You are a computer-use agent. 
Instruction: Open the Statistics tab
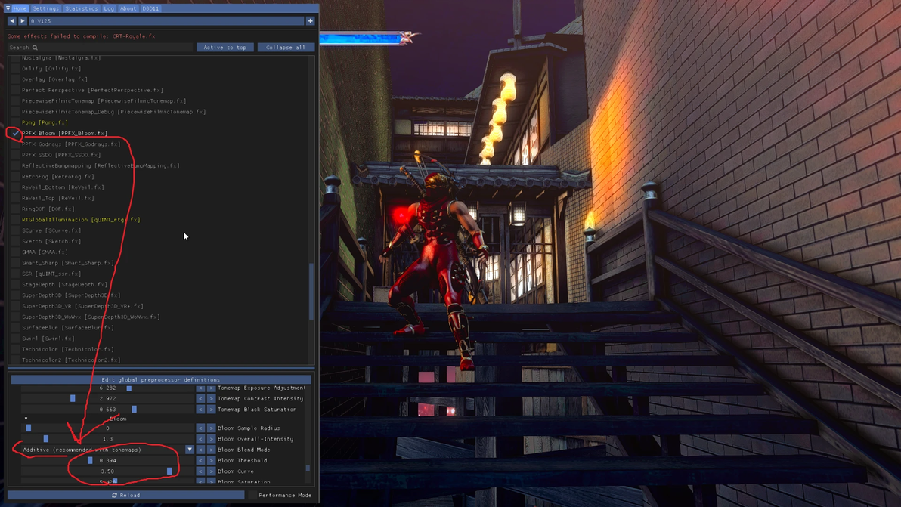[81, 8]
